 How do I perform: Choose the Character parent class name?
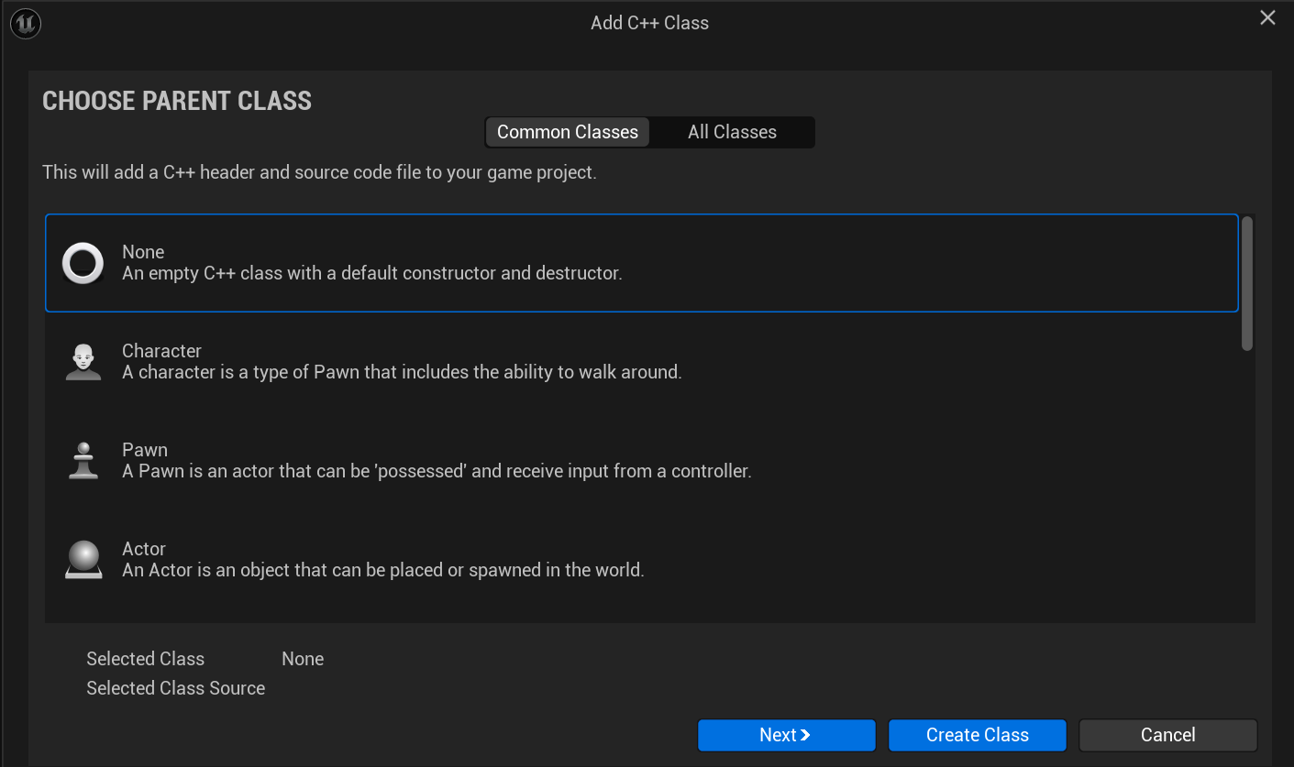tap(161, 351)
